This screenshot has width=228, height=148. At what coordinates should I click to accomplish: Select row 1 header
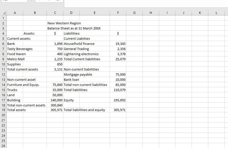(3, 18)
